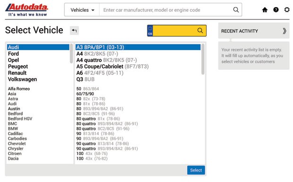Select Renault manufacturer
The height and width of the screenshot is (182, 293).
coord(17,73)
